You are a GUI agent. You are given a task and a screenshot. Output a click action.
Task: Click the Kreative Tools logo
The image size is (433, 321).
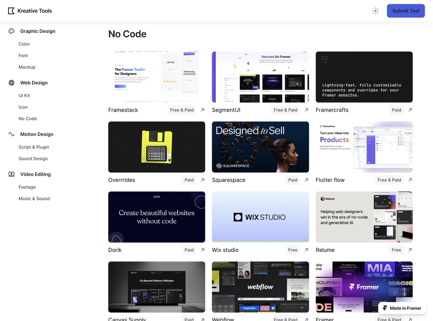pyautogui.click(x=30, y=10)
